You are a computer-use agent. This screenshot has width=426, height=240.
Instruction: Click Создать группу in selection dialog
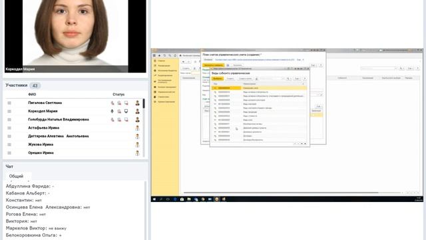click(x=246, y=79)
